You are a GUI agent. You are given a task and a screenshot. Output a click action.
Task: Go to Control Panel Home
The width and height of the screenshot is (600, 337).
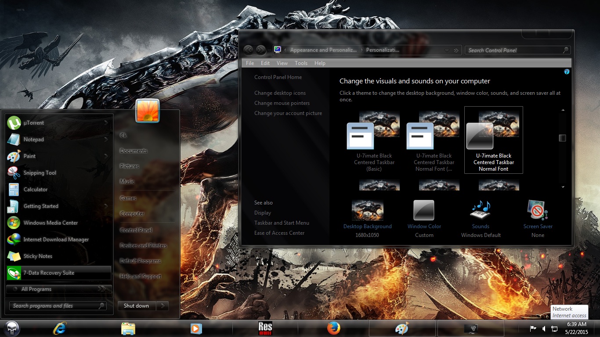(x=278, y=77)
